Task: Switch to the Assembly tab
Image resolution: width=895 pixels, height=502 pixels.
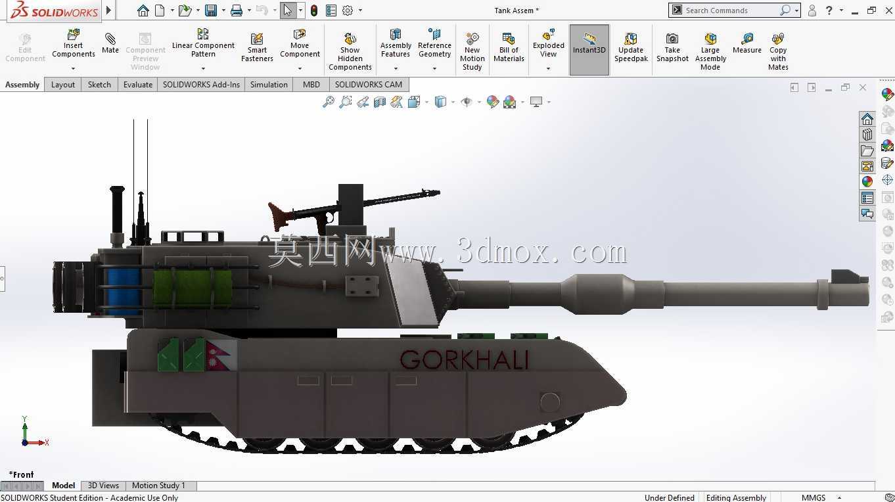Action: (22, 84)
